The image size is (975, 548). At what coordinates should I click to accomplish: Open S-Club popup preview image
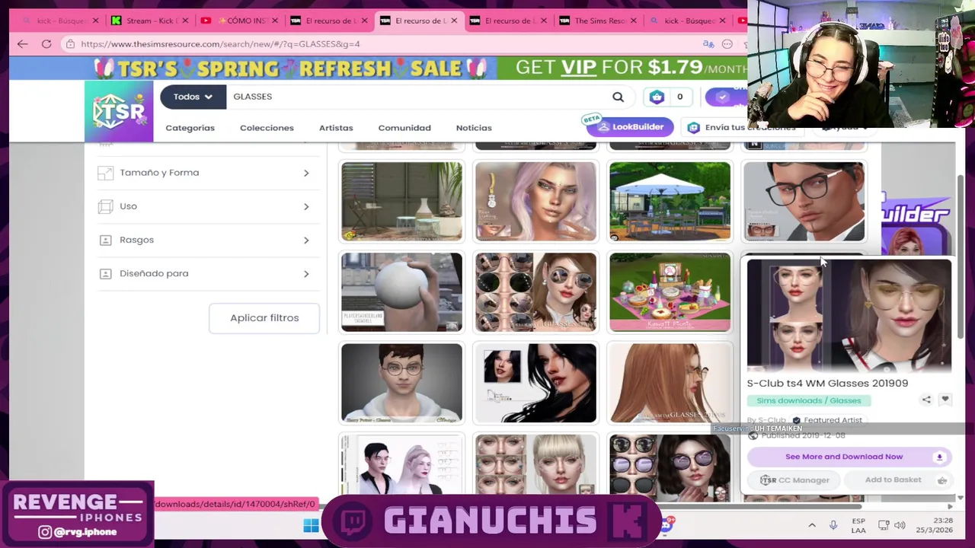(849, 314)
